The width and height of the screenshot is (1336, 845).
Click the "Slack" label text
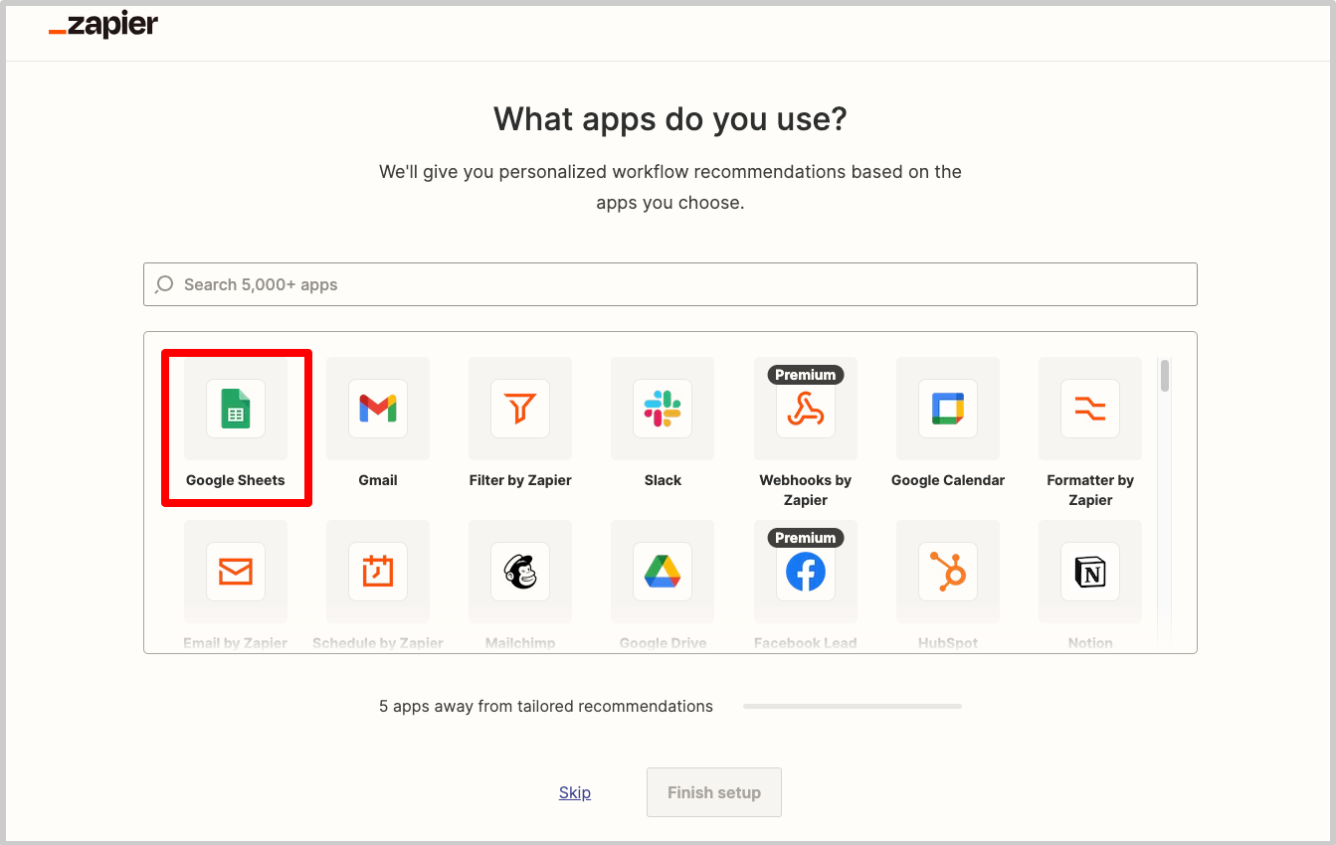pyautogui.click(x=663, y=480)
